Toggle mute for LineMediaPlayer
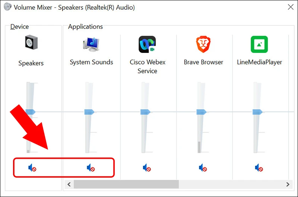 pos(259,168)
